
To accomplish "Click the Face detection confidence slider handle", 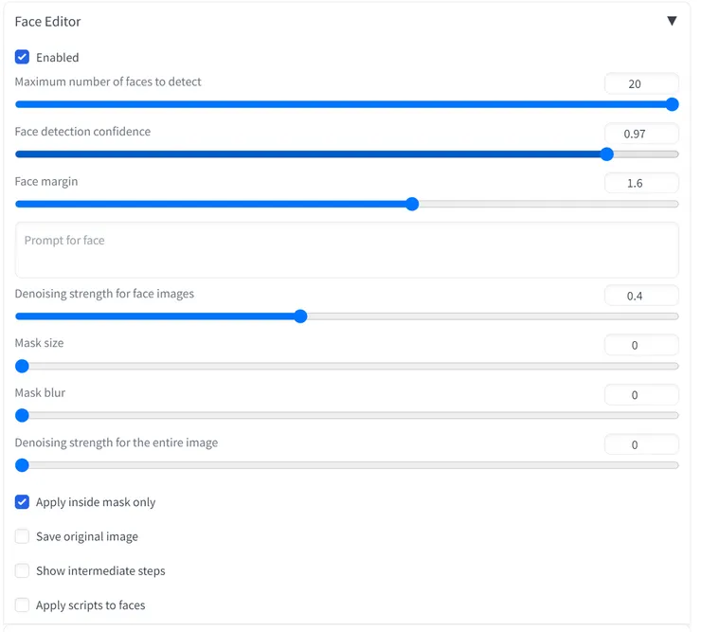I will click(607, 154).
